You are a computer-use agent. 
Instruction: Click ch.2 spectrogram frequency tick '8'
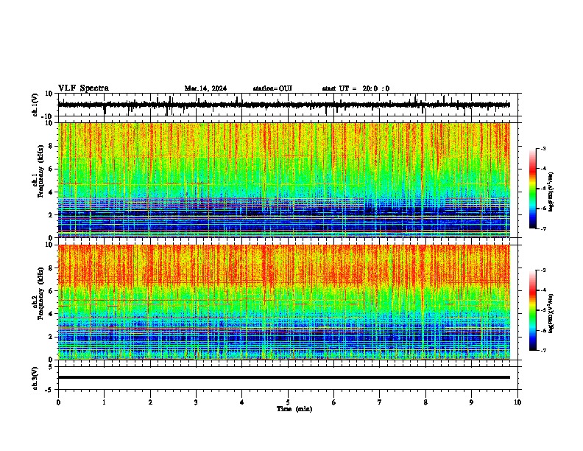point(51,268)
